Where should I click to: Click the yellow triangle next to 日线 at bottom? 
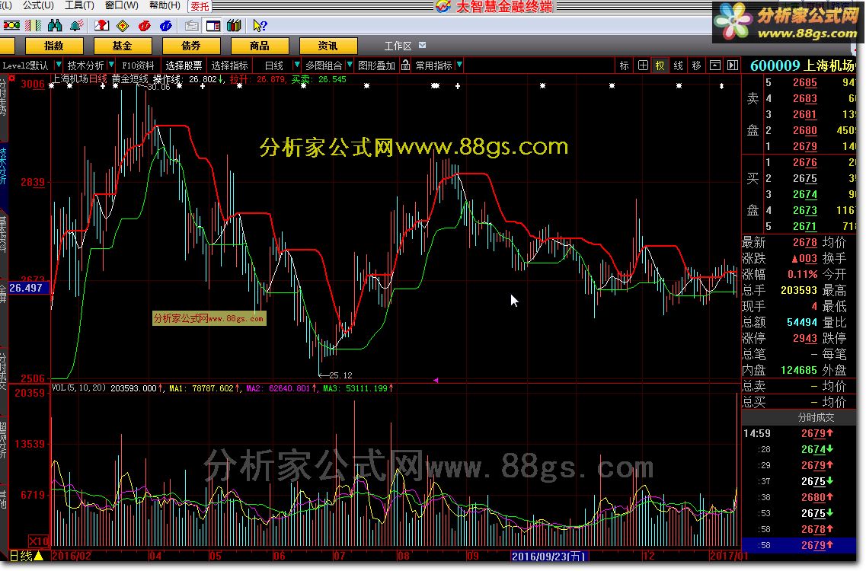[x=39, y=556]
